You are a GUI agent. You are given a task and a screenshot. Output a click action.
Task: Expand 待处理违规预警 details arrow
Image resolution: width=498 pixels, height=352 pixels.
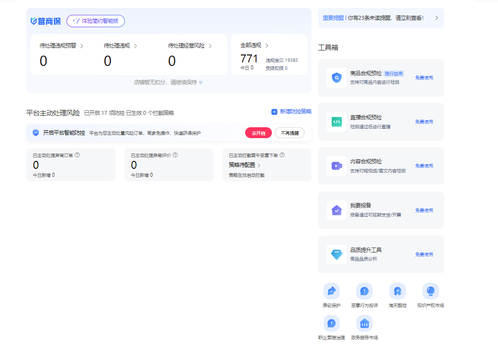[x=82, y=46]
